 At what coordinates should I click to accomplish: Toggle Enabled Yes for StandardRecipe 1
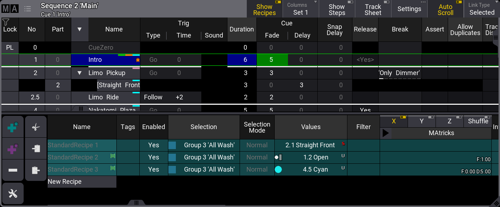click(154, 145)
